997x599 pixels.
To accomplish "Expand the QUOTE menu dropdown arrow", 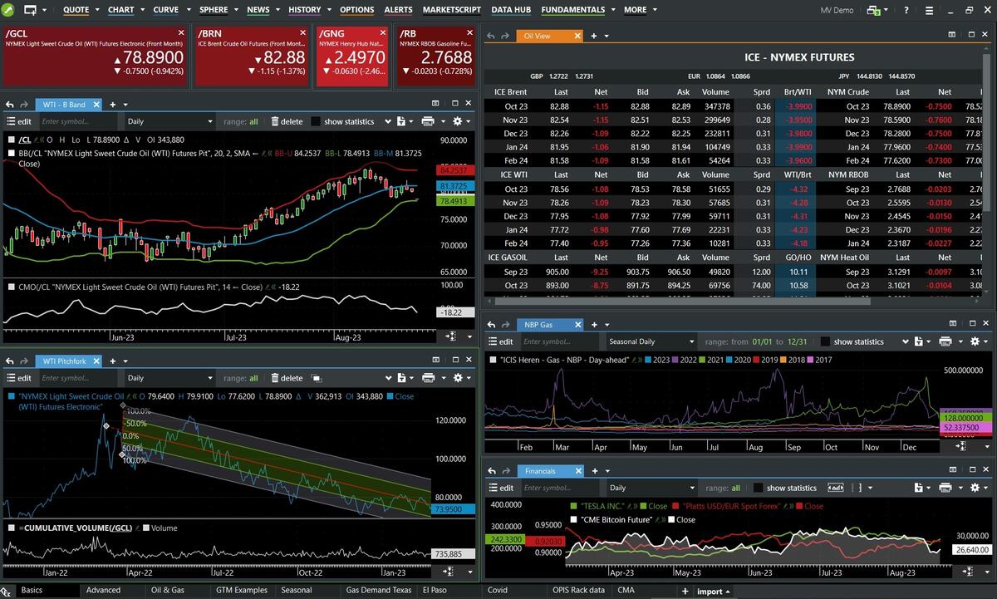I will (x=96, y=10).
